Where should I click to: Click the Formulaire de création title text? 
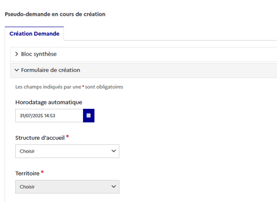coord(50,70)
